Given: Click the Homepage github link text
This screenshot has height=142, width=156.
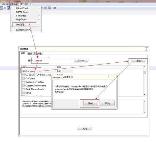Looking at the screenshot, I should (37, 106).
